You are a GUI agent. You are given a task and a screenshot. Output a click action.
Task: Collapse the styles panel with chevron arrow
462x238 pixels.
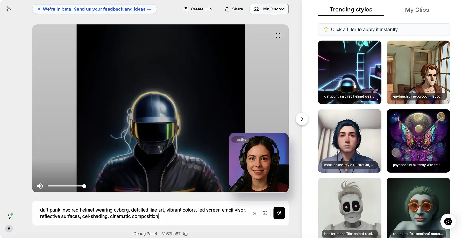click(x=302, y=119)
